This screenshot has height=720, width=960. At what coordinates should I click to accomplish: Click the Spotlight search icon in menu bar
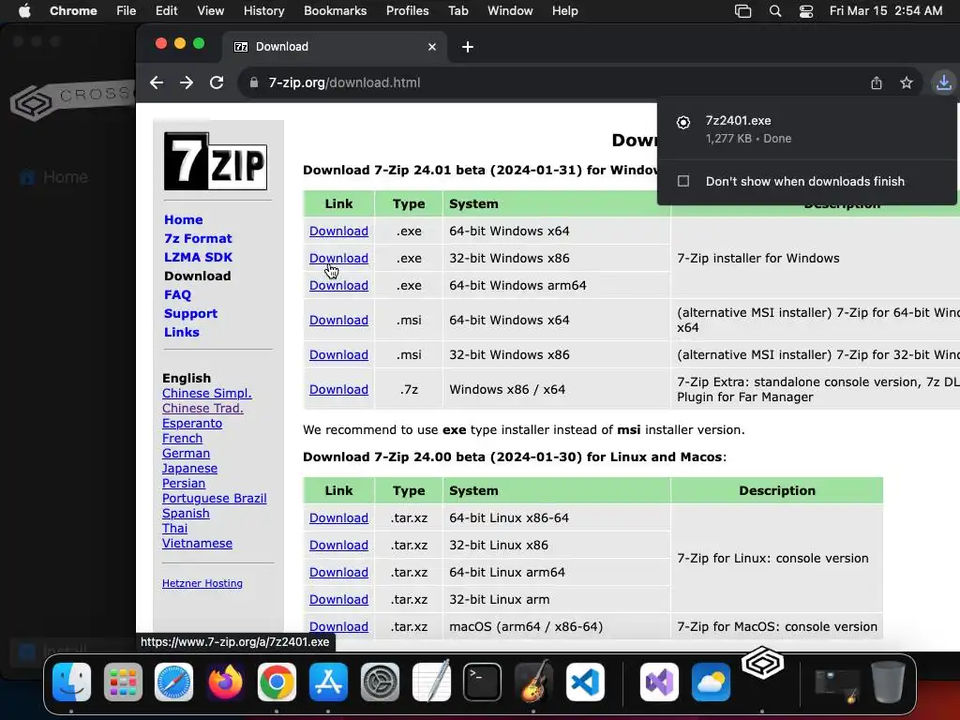pyautogui.click(x=775, y=11)
